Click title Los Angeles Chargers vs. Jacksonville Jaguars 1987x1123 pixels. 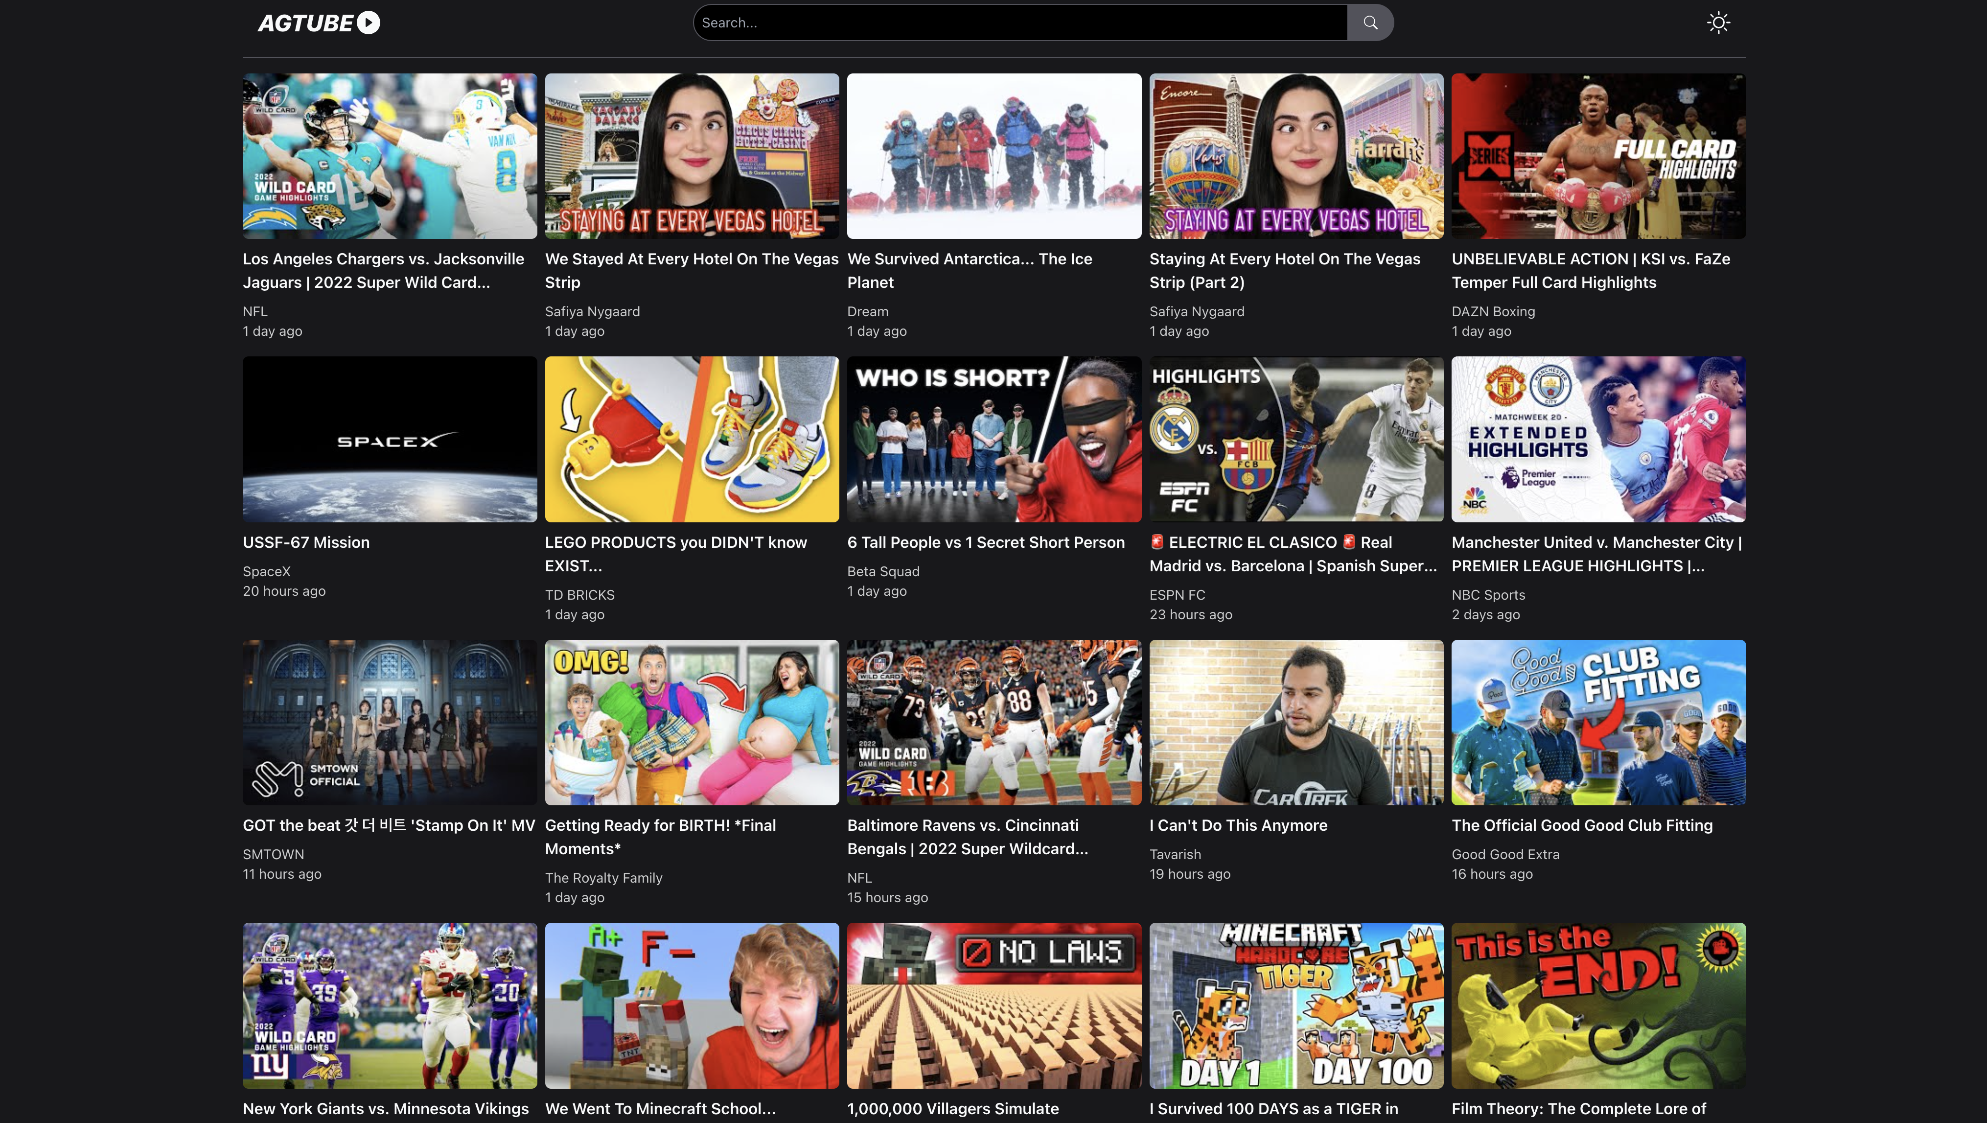coord(383,271)
